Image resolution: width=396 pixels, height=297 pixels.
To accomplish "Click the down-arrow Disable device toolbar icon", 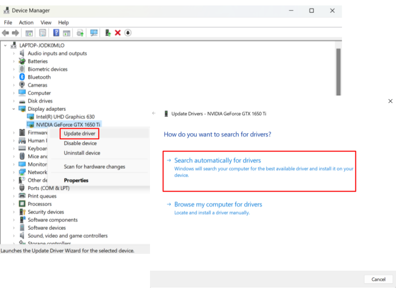I will (128, 33).
